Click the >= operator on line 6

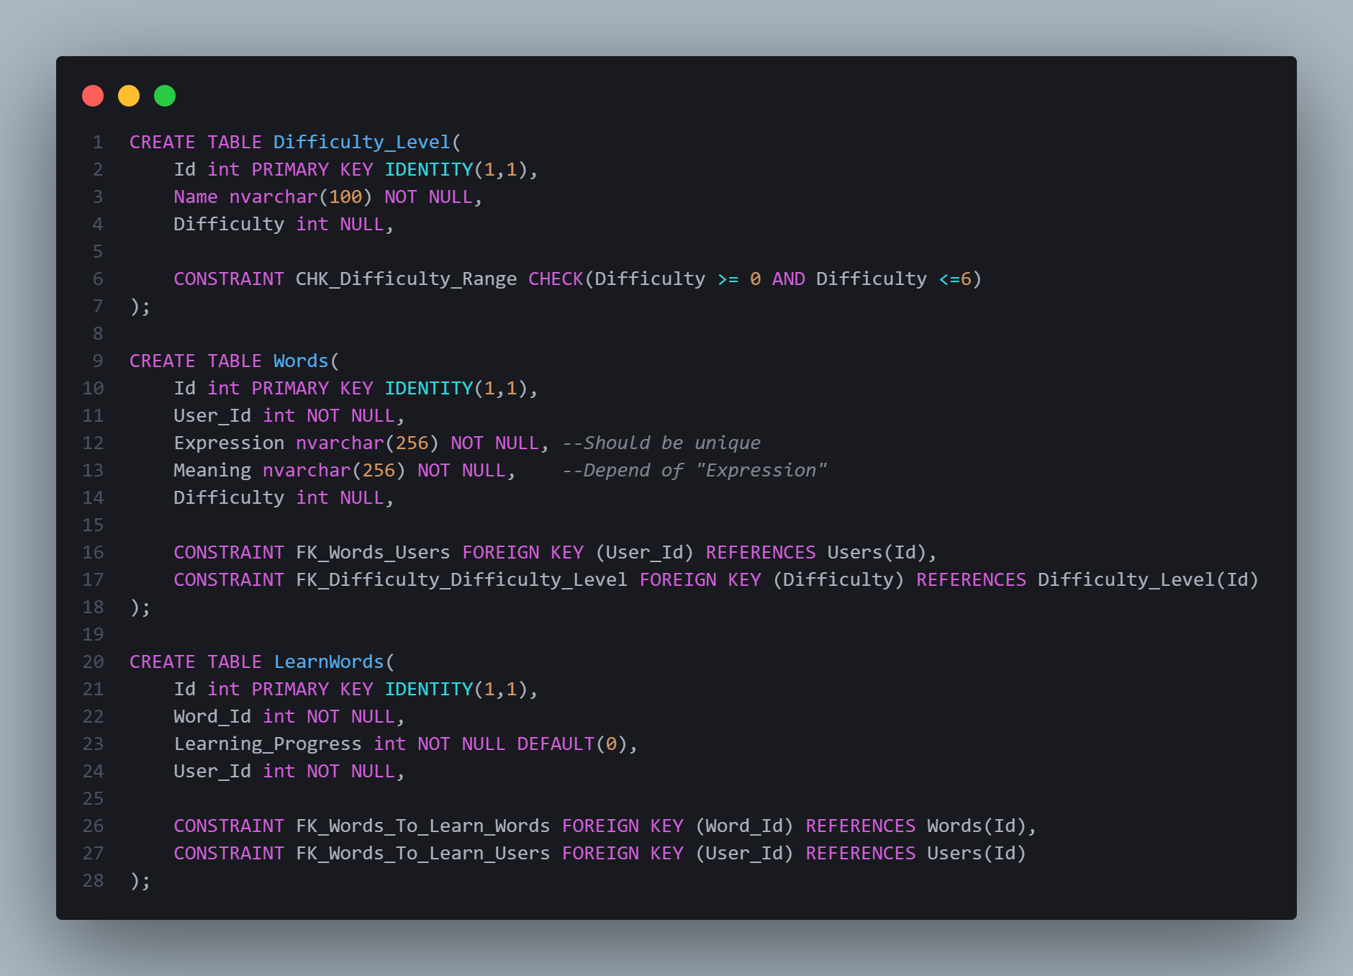[728, 279]
